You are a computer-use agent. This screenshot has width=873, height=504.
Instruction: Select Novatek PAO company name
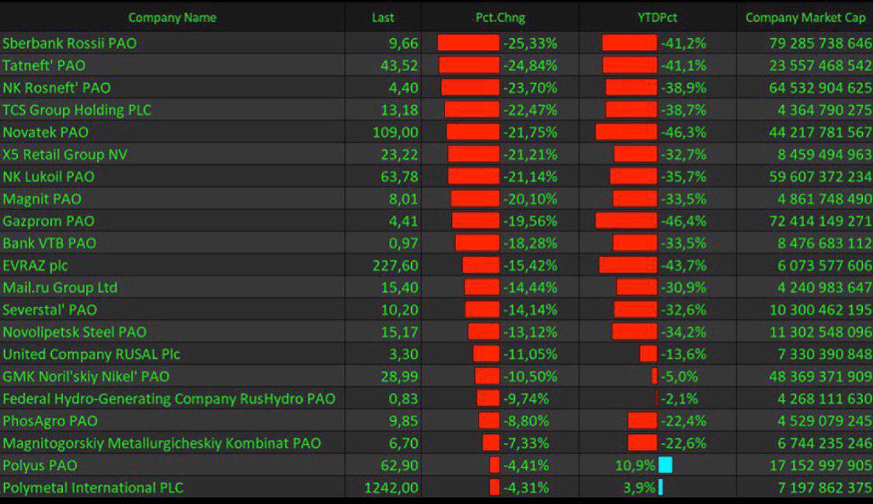tap(46, 133)
